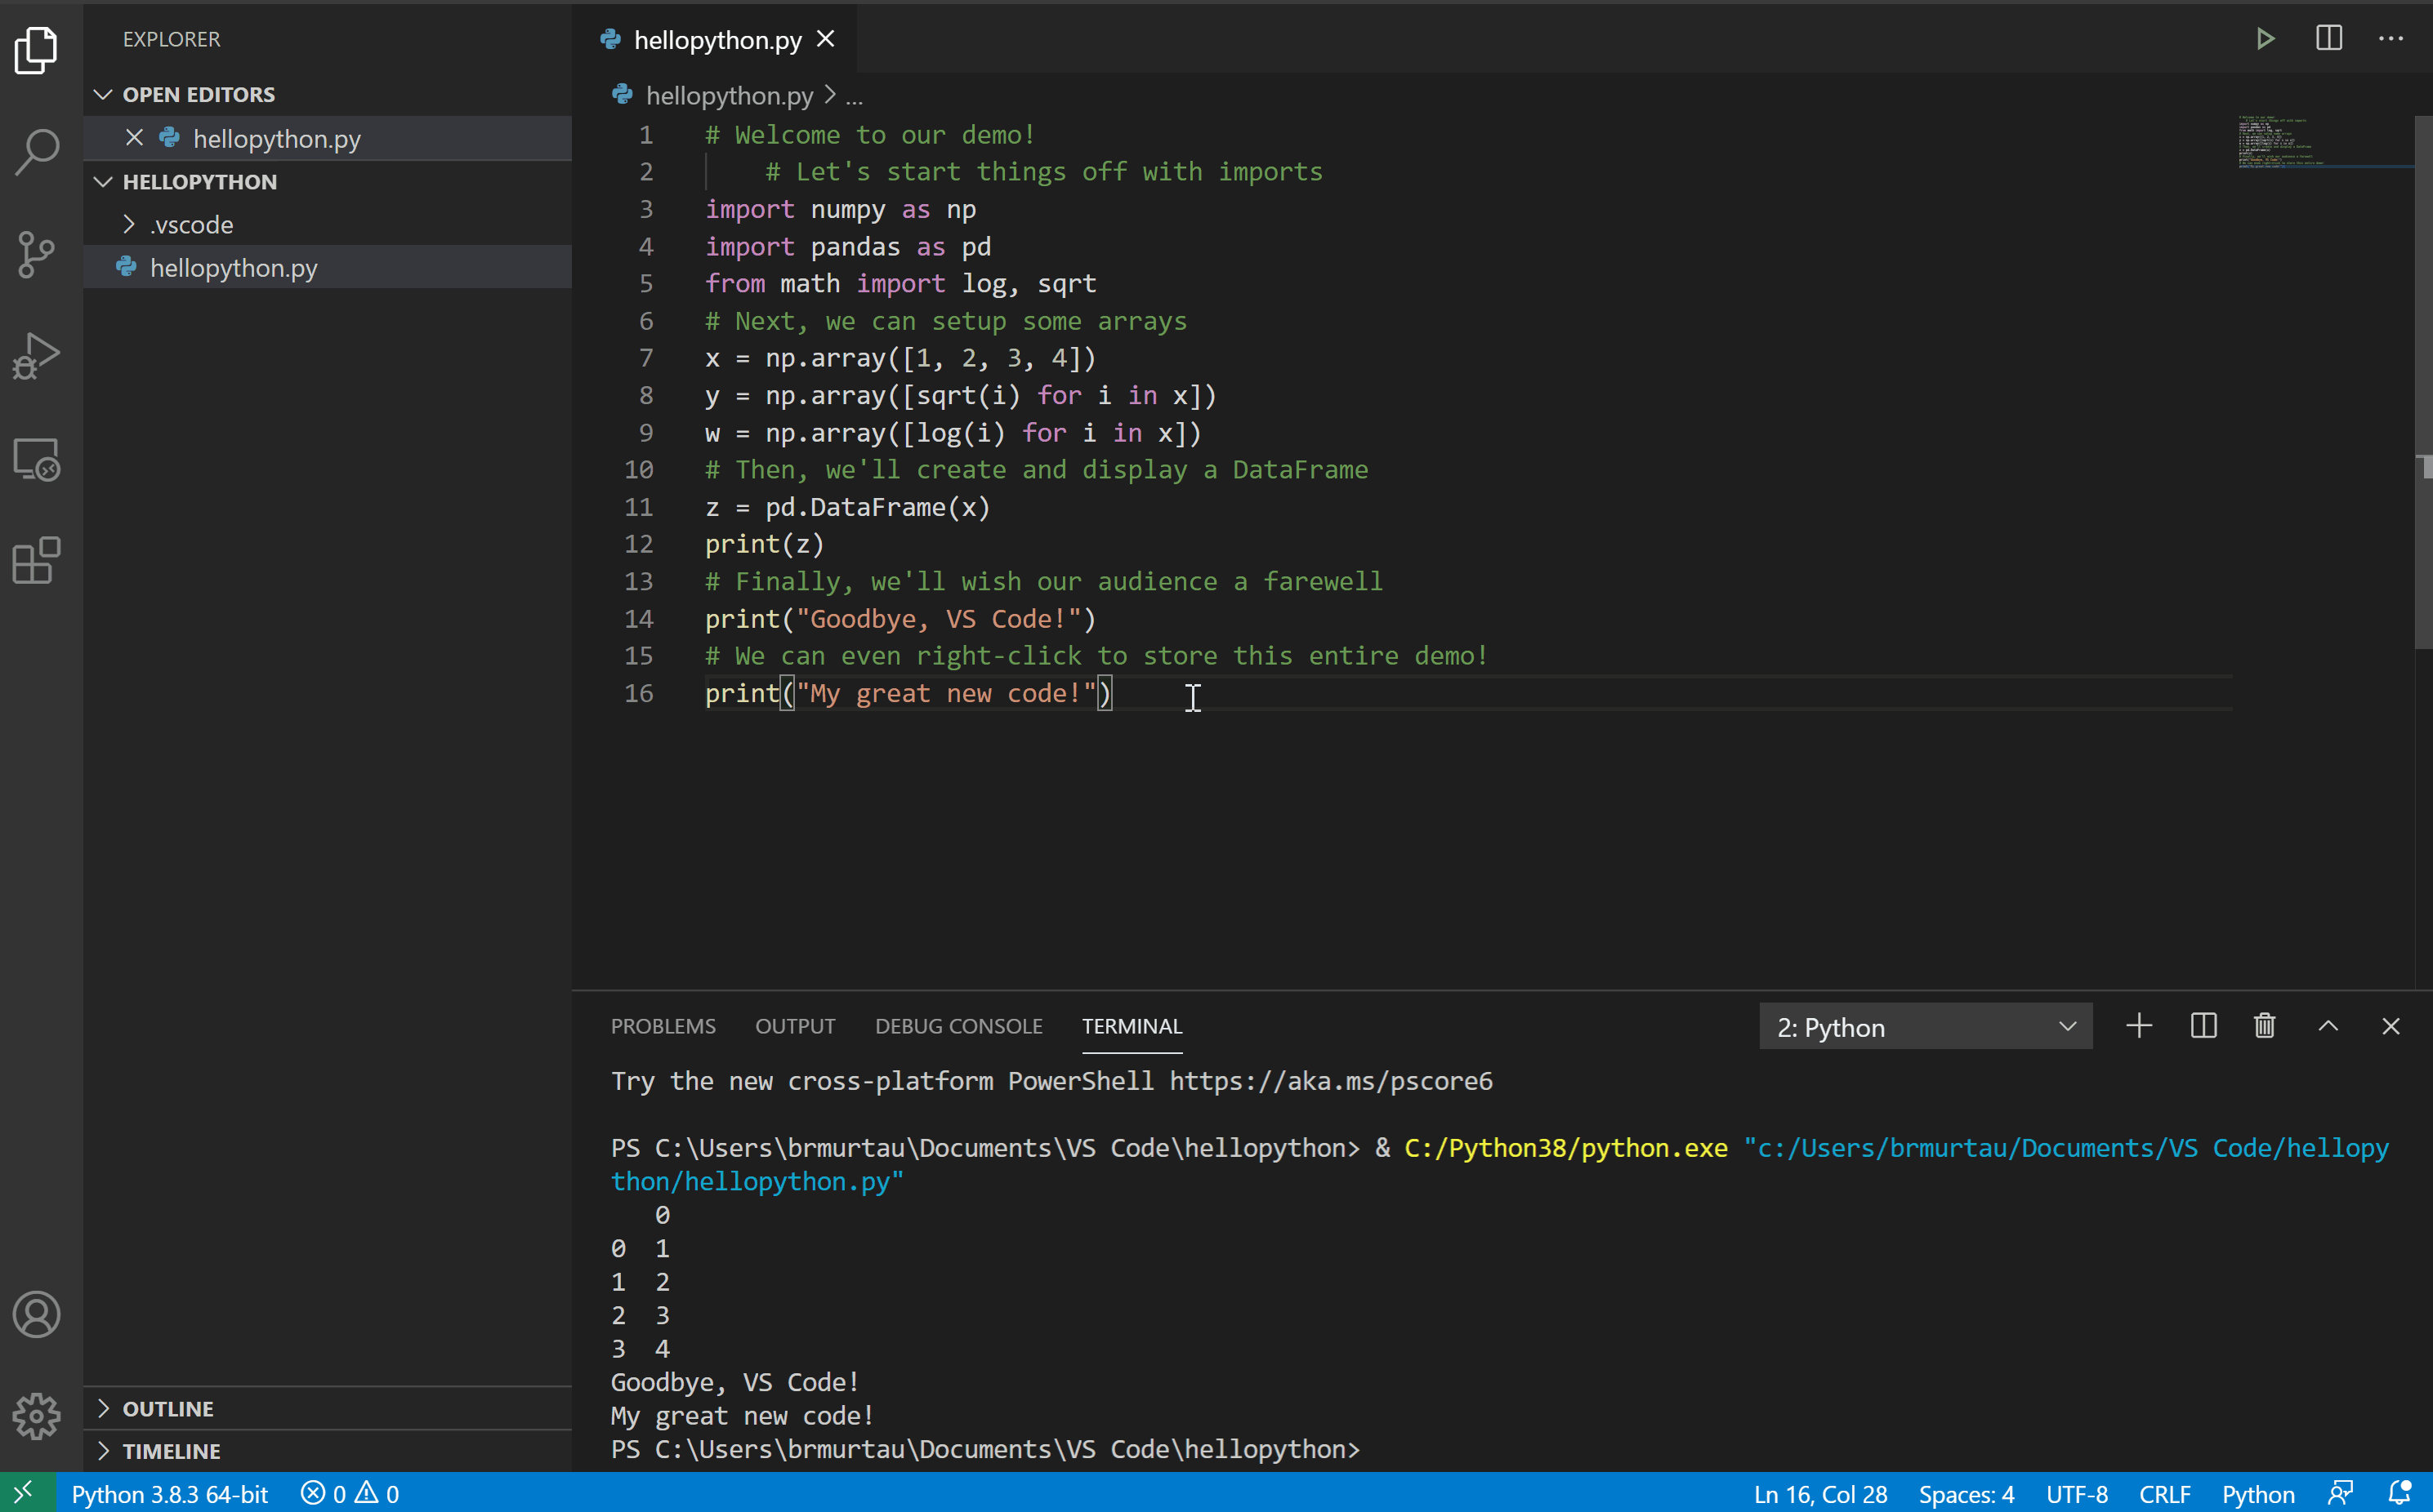
Task: Kill terminal using the trash icon
Action: tap(2265, 1026)
